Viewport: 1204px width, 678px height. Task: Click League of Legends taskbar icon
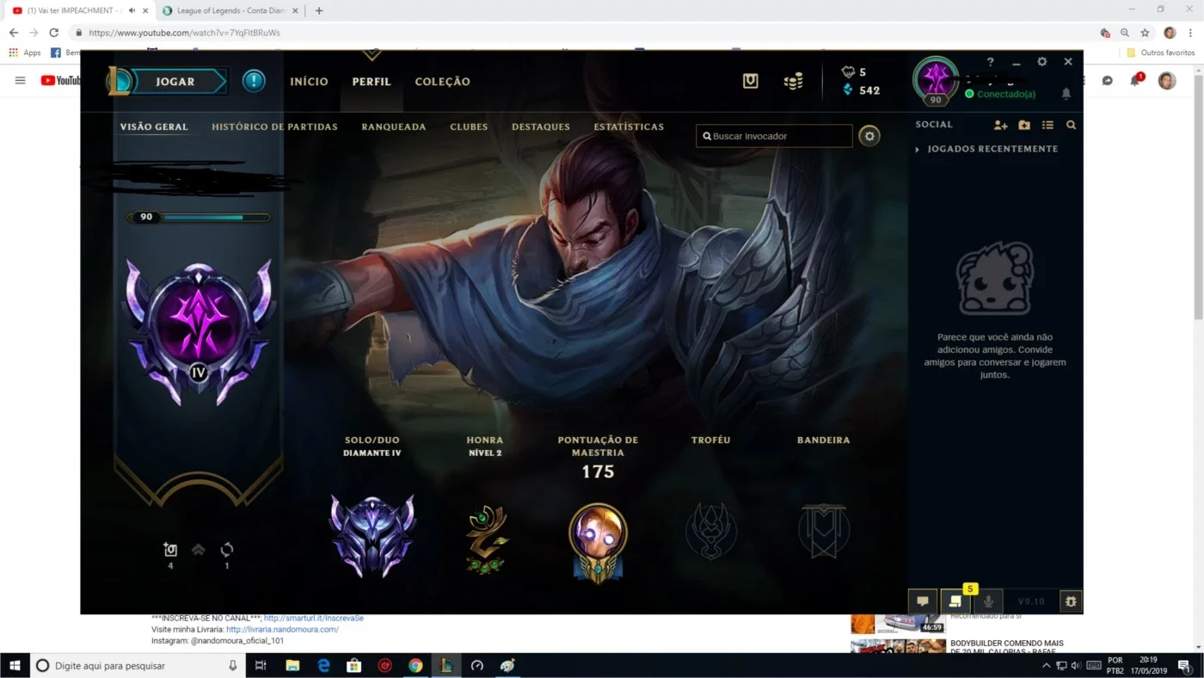445,665
